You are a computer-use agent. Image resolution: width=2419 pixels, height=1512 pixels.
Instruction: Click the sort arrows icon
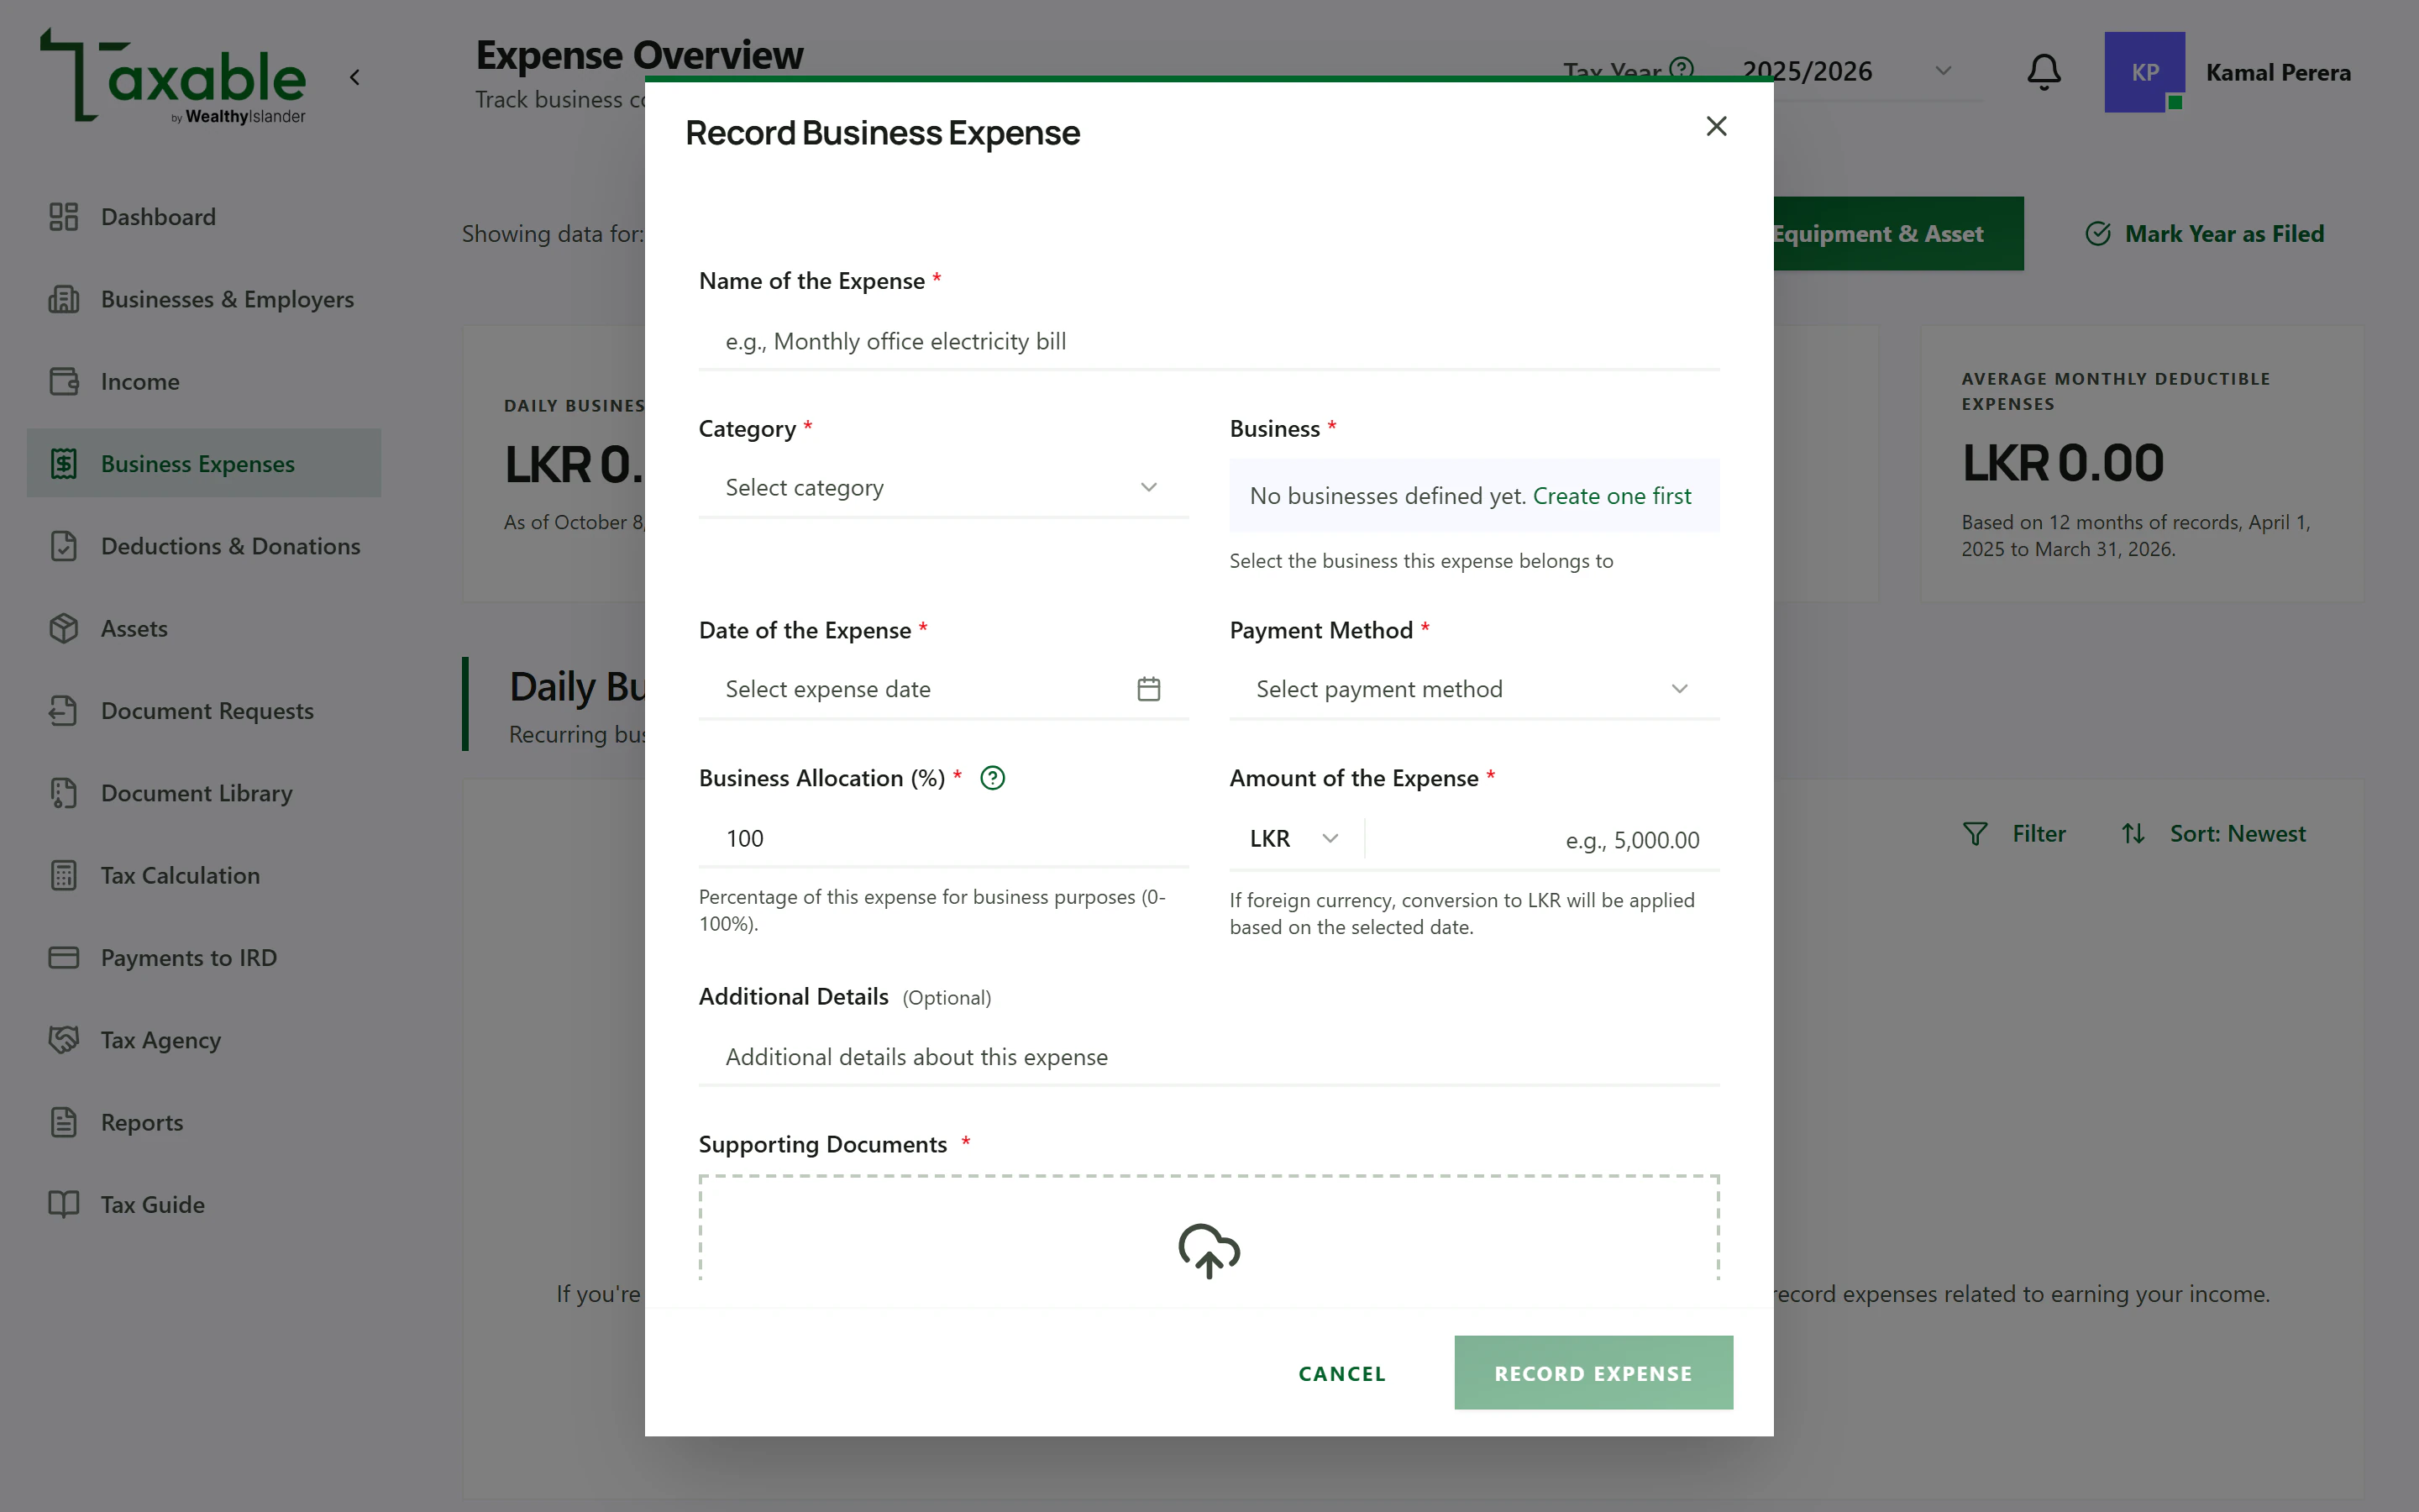pyautogui.click(x=2132, y=833)
